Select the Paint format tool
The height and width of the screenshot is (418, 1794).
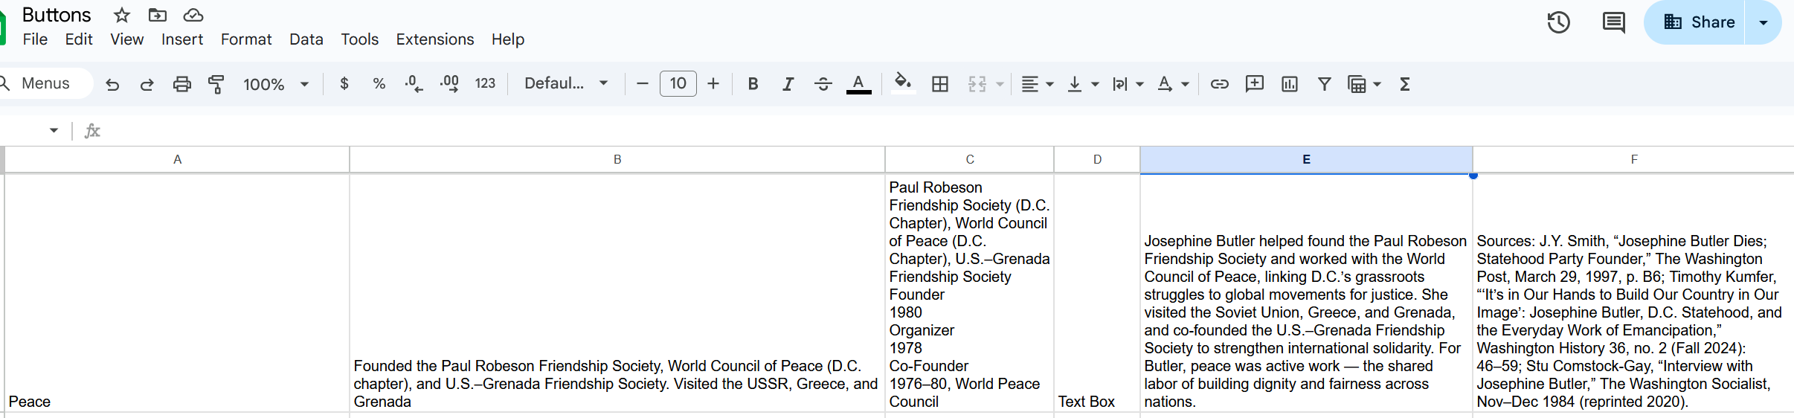(216, 84)
